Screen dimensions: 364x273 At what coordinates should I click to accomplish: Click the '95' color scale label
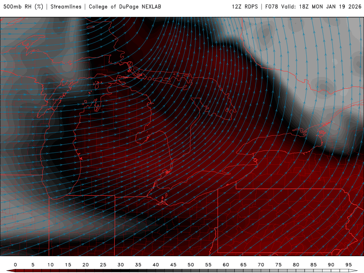(x=349, y=265)
